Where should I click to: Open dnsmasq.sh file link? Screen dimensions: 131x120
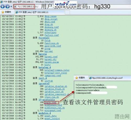(51, 30)
